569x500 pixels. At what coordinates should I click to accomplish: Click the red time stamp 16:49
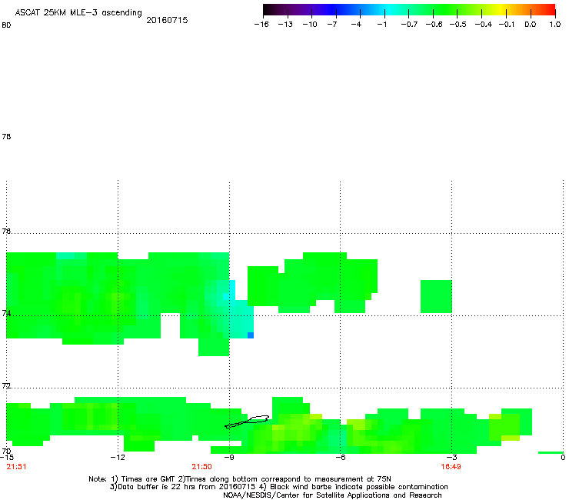[x=451, y=467]
